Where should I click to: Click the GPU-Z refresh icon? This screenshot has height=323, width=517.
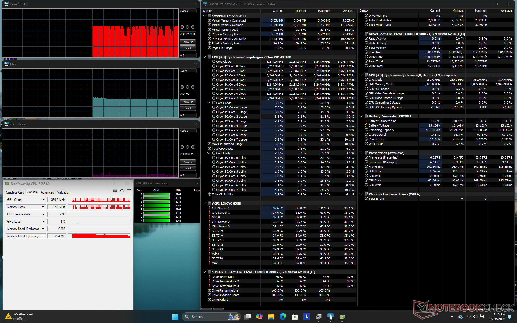[122, 191]
